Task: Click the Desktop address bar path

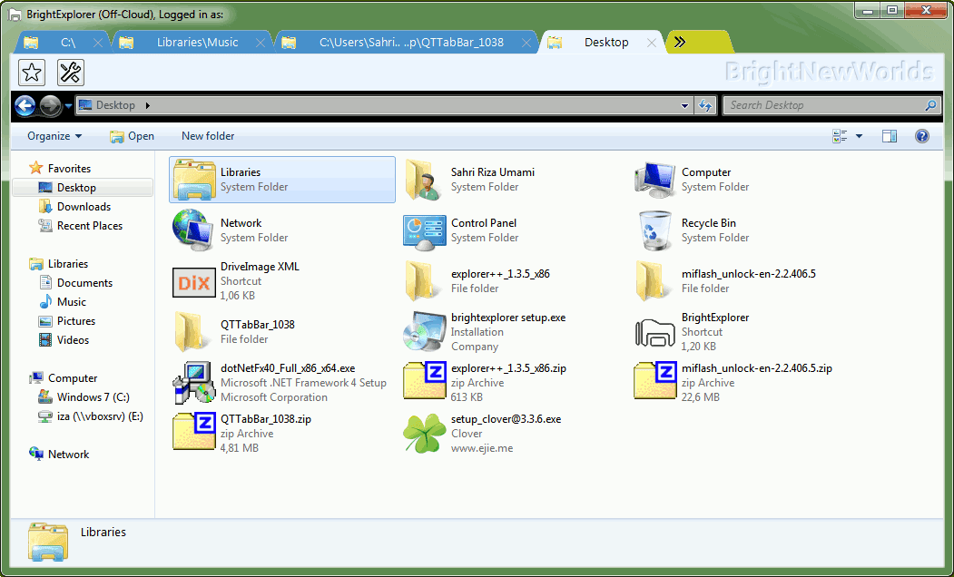Action: click(x=115, y=105)
